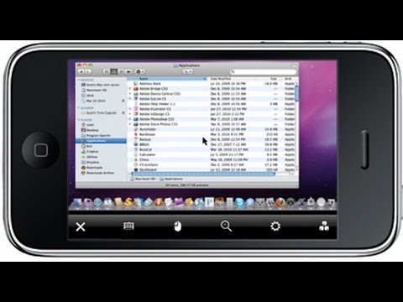Tap the computers list icon in remote toolbar

point(324,226)
